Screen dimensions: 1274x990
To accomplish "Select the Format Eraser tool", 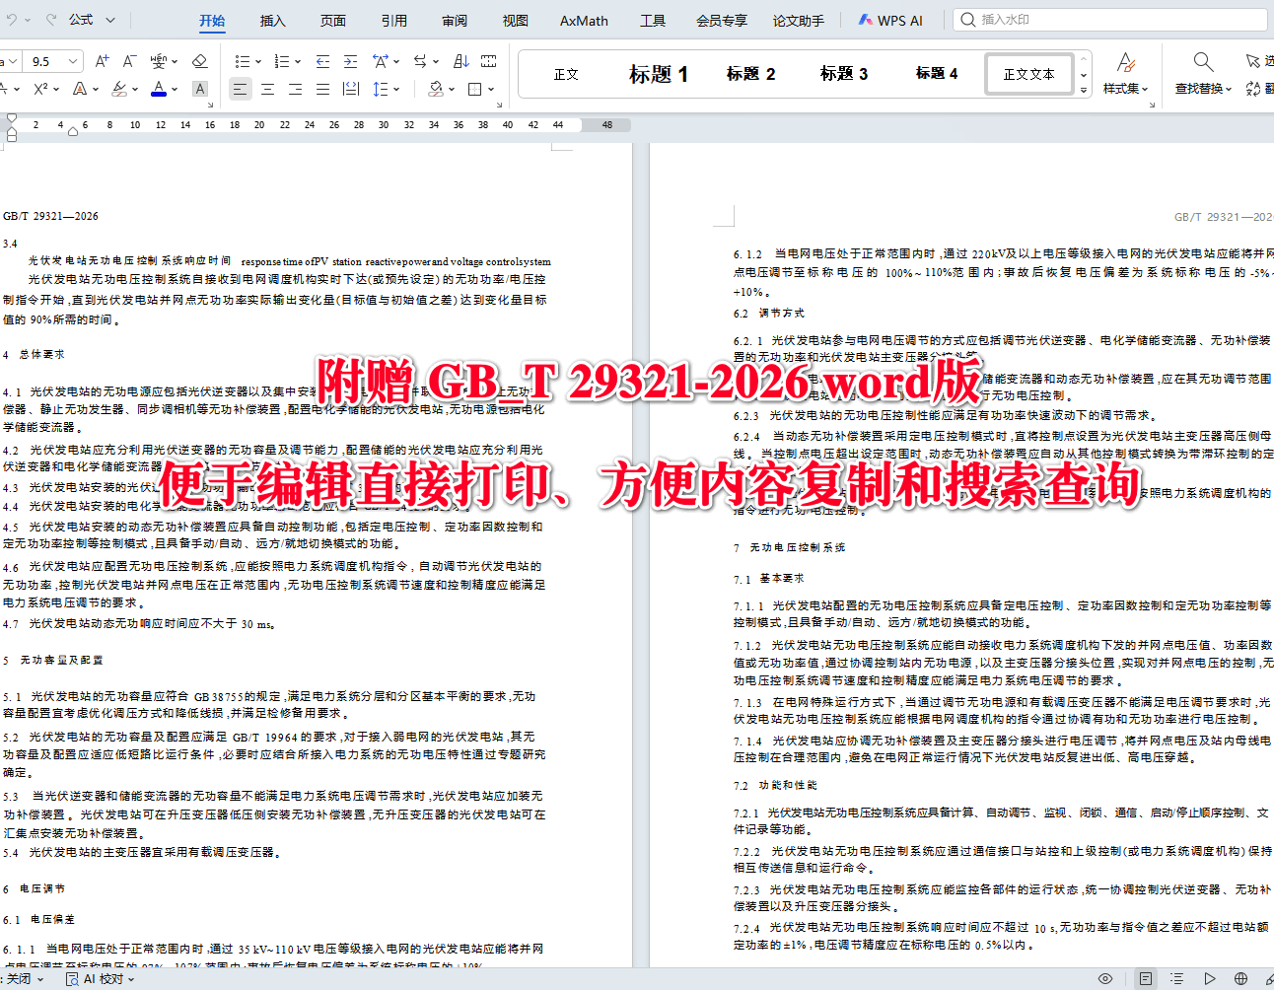I will pos(200,61).
